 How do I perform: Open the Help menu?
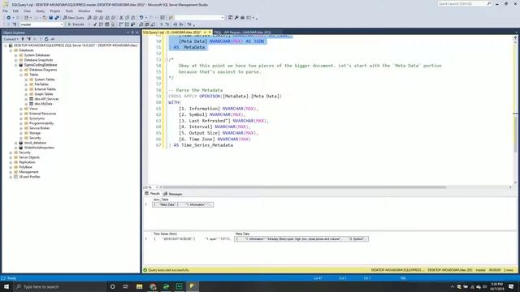point(99,11)
